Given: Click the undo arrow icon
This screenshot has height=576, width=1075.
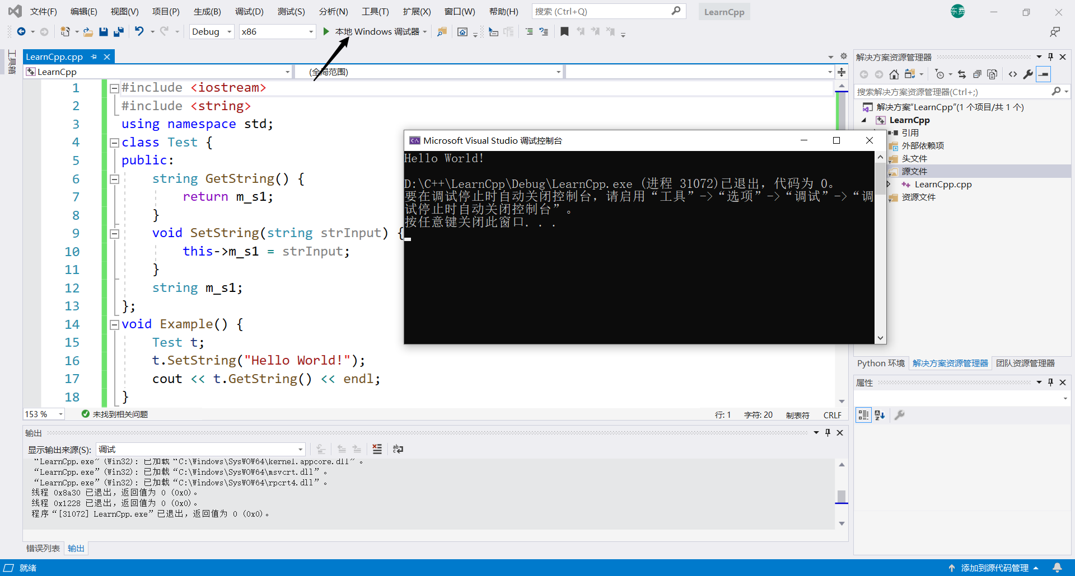Looking at the screenshot, I should click(x=139, y=32).
